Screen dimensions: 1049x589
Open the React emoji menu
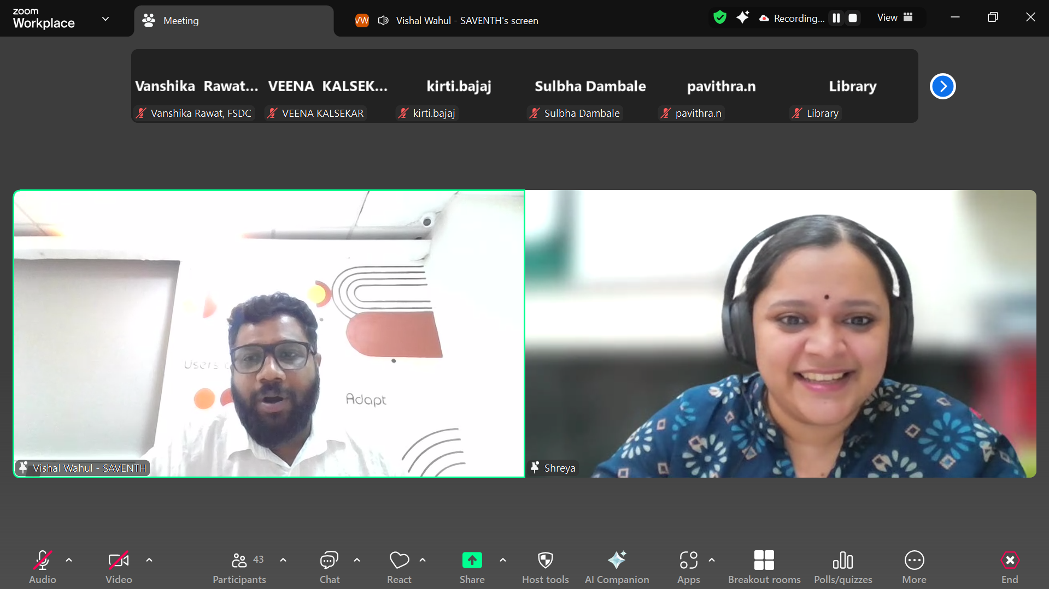[x=399, y=566]
